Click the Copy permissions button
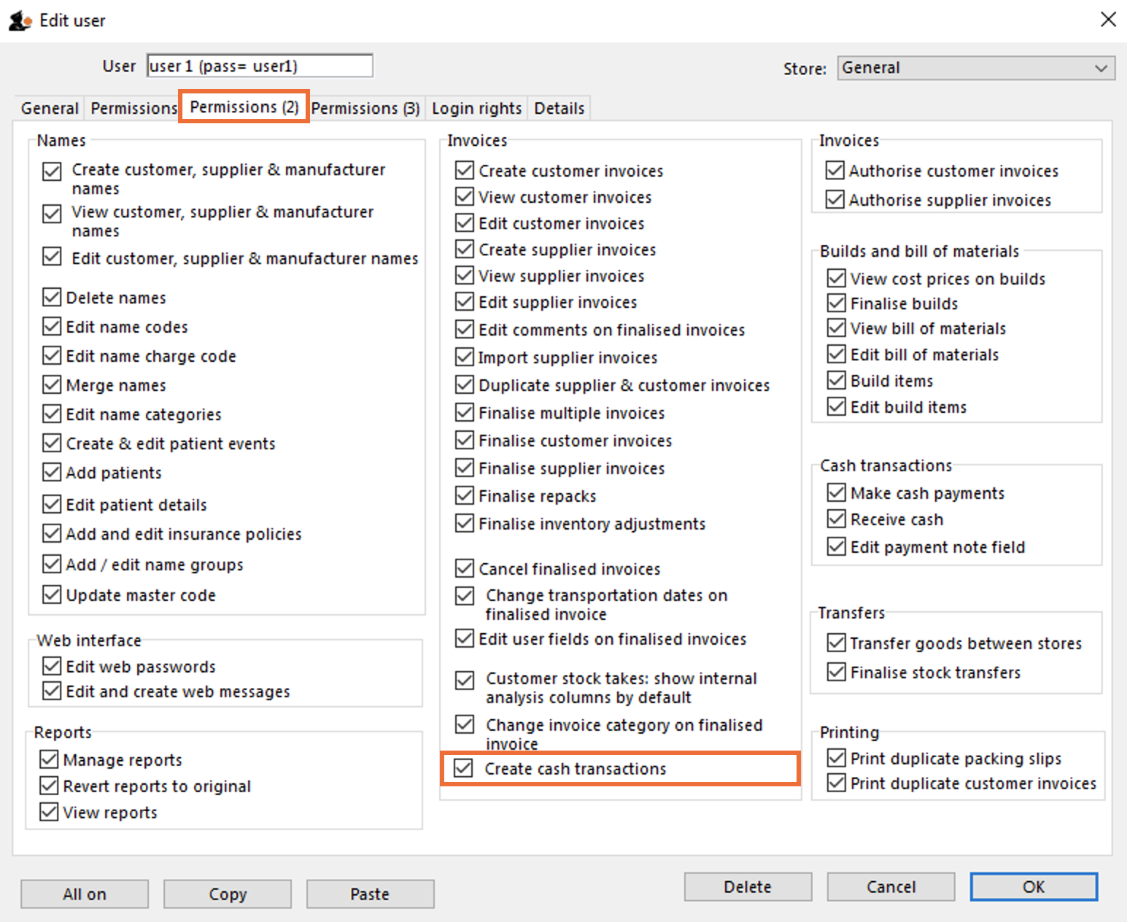Image resolution: width=1127 pixels, height=922 pixels. 228,894
